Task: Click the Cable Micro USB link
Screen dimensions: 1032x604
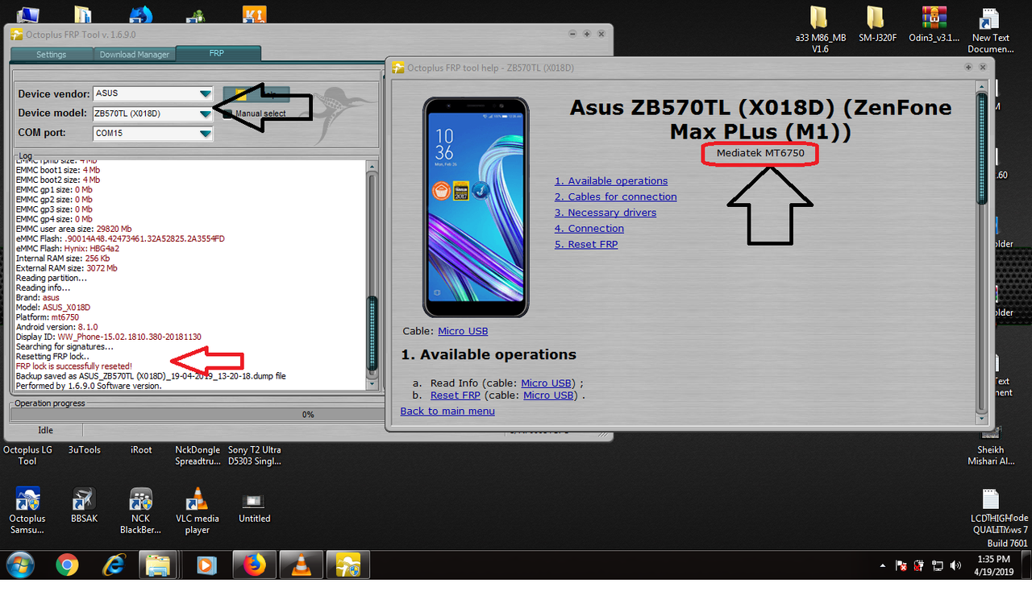Action: pos(463,331)
